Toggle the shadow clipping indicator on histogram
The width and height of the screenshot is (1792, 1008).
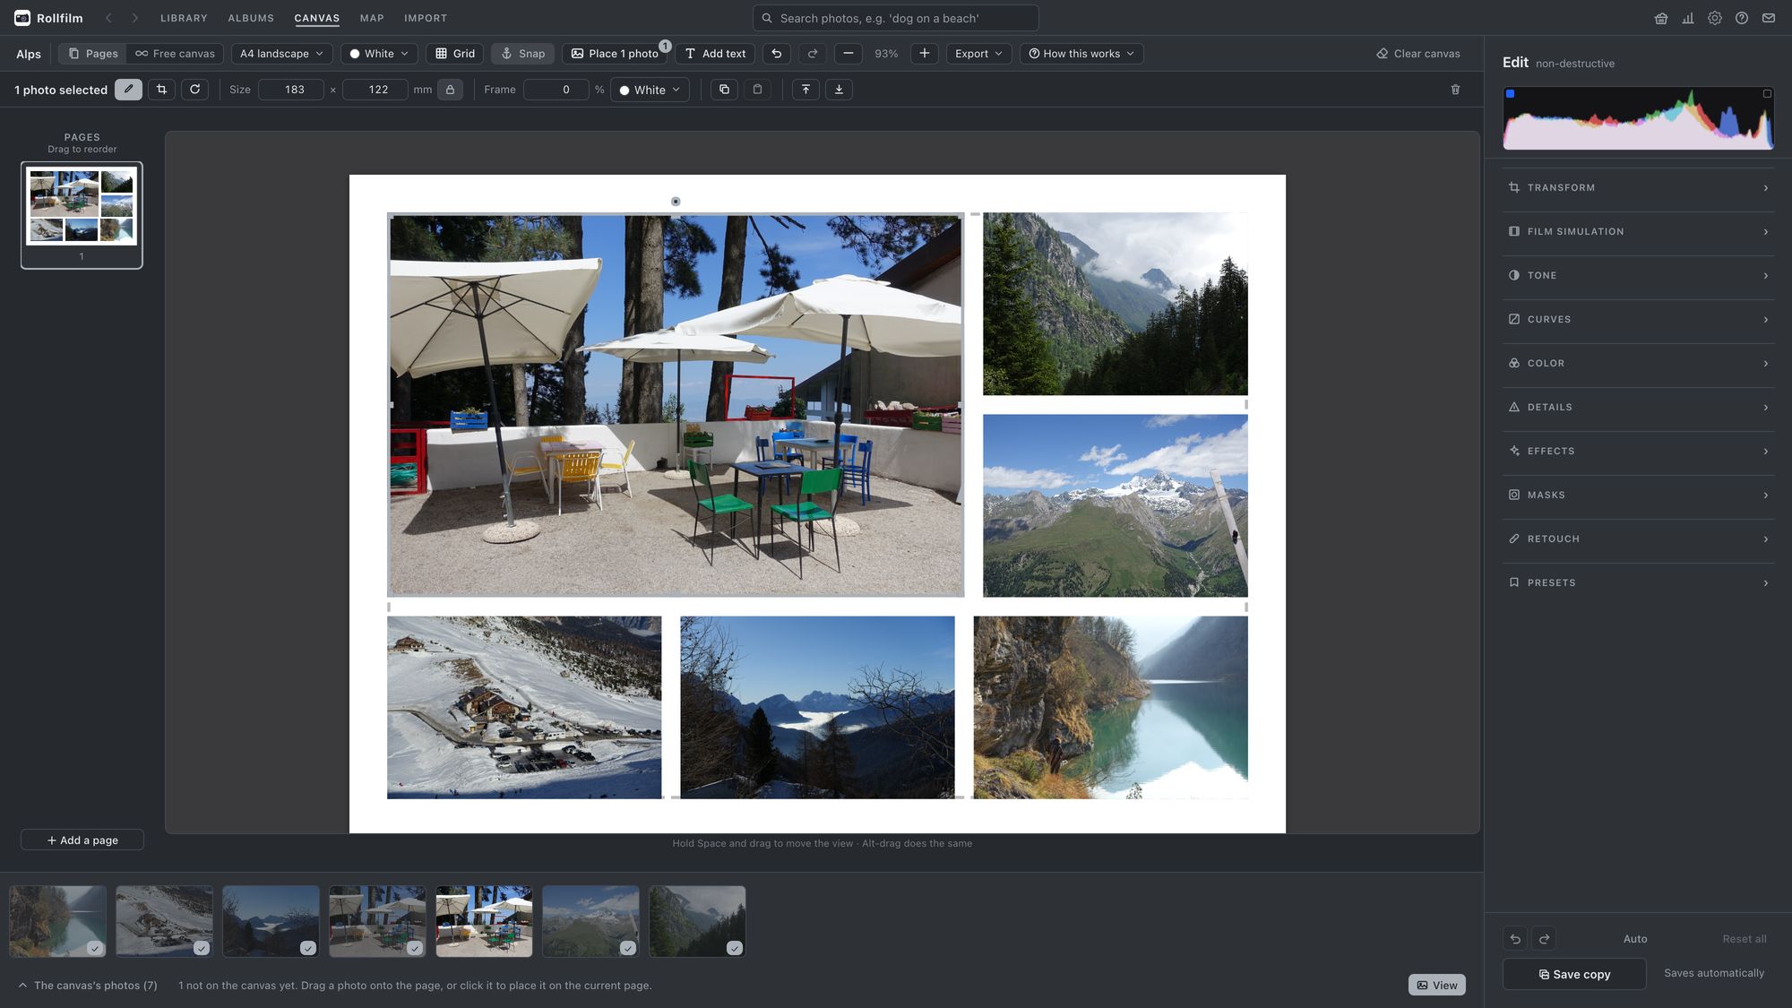1510,93
